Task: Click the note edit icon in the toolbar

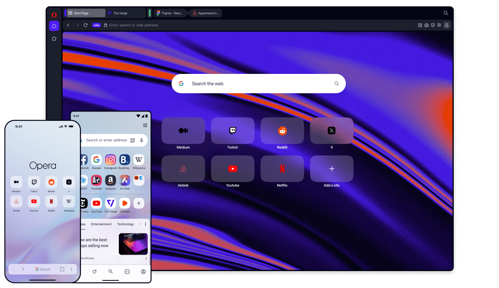Action: [x=419, y=25]
